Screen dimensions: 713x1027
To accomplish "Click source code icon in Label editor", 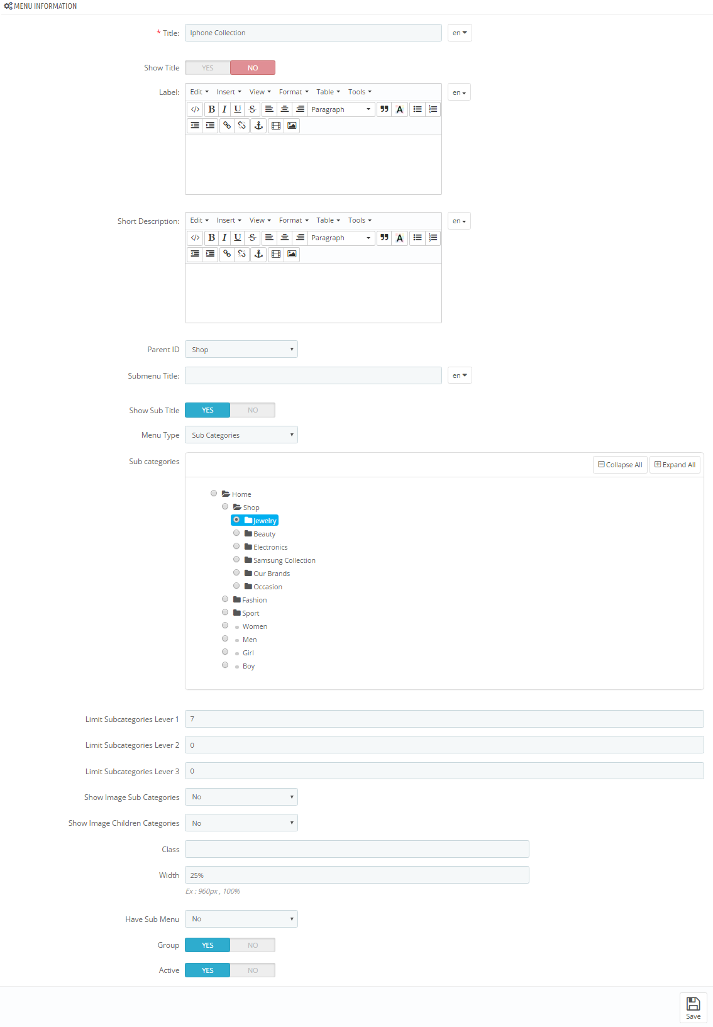I will pos(196,109).
